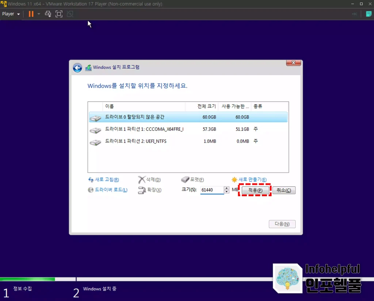Select 드라이브 1 파티션 1: CCCOMA_X64FRE_I
The width and height of the screenshot is (374, 301).
[188, 129]
